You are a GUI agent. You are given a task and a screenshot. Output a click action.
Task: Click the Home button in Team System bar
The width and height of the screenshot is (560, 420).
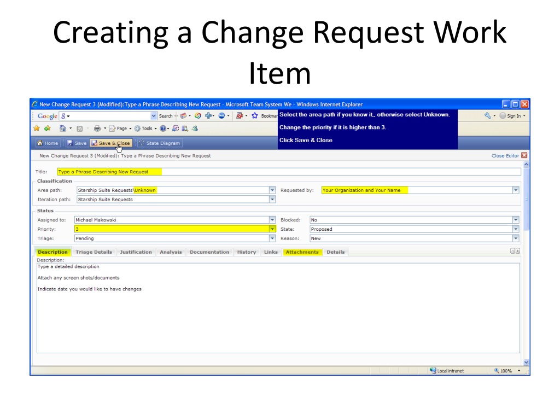coord(48,143)
